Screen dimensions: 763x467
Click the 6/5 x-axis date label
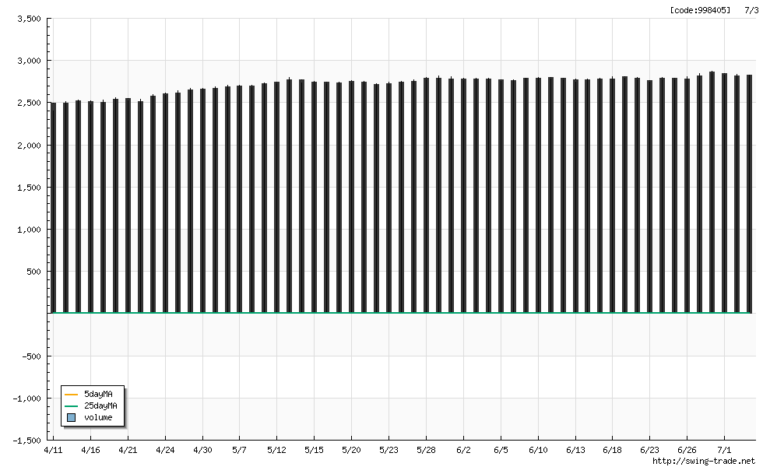tap(501, 450)
